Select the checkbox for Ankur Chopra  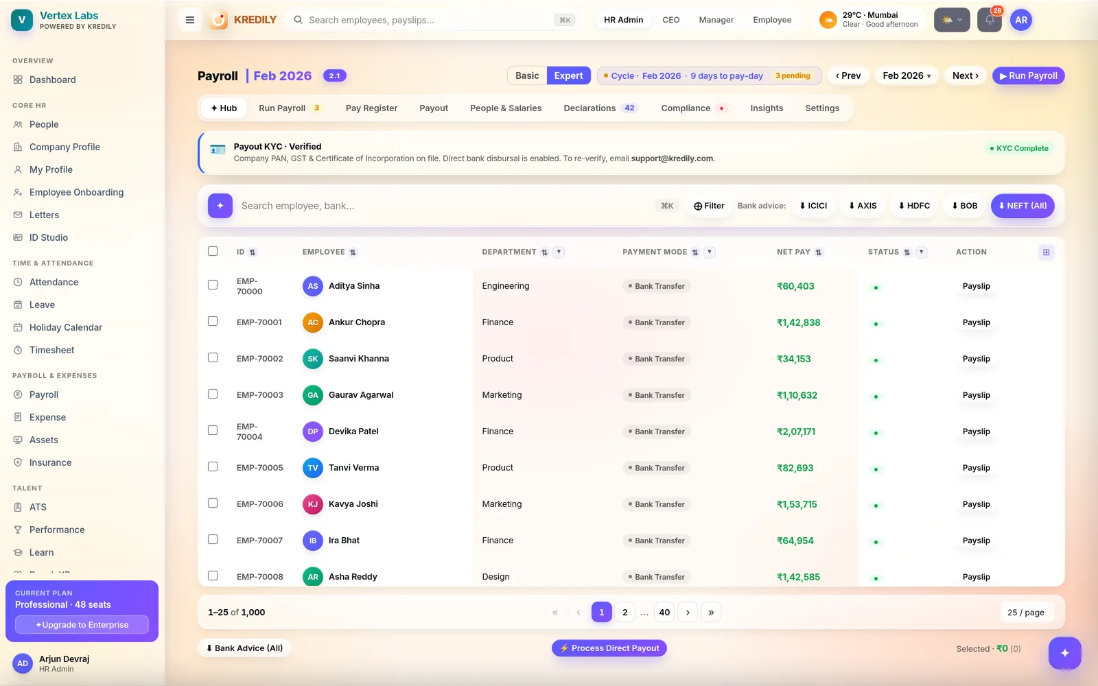pos(213,321)
